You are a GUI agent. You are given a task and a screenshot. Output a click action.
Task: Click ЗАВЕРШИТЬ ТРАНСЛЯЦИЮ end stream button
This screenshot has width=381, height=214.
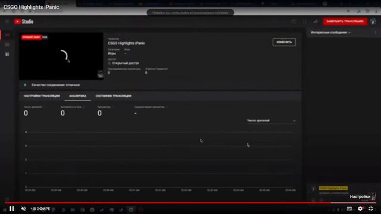tap(345, 21)
